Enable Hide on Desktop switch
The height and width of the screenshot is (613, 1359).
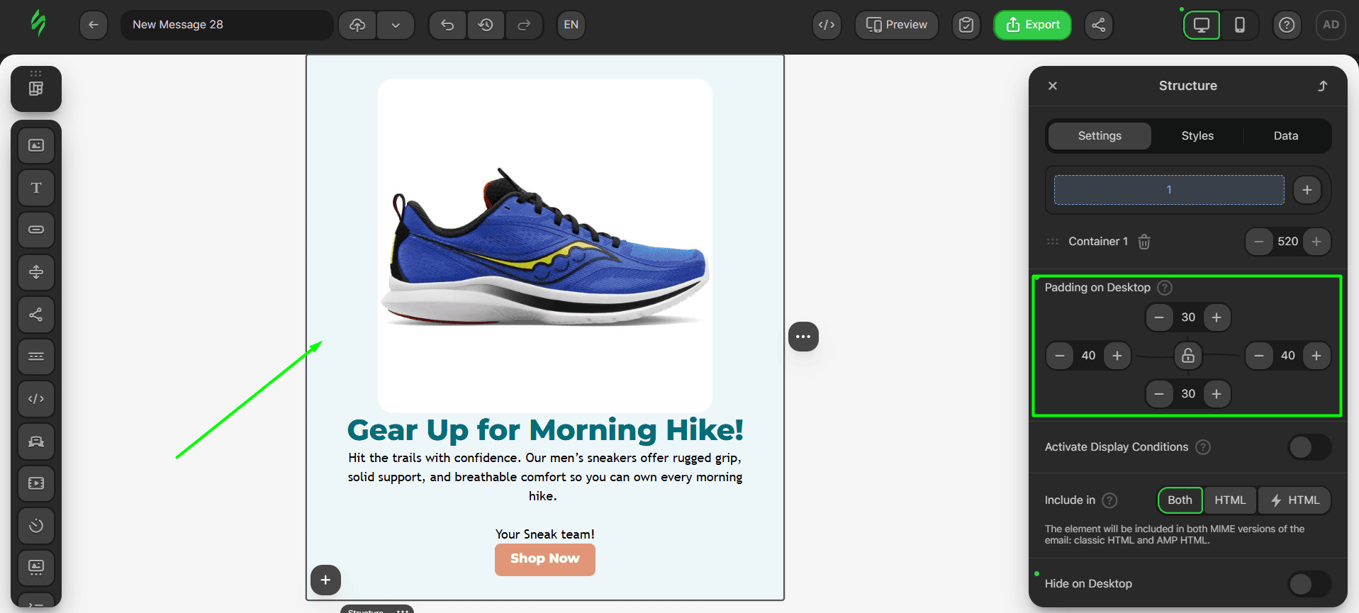(1309, 584)
